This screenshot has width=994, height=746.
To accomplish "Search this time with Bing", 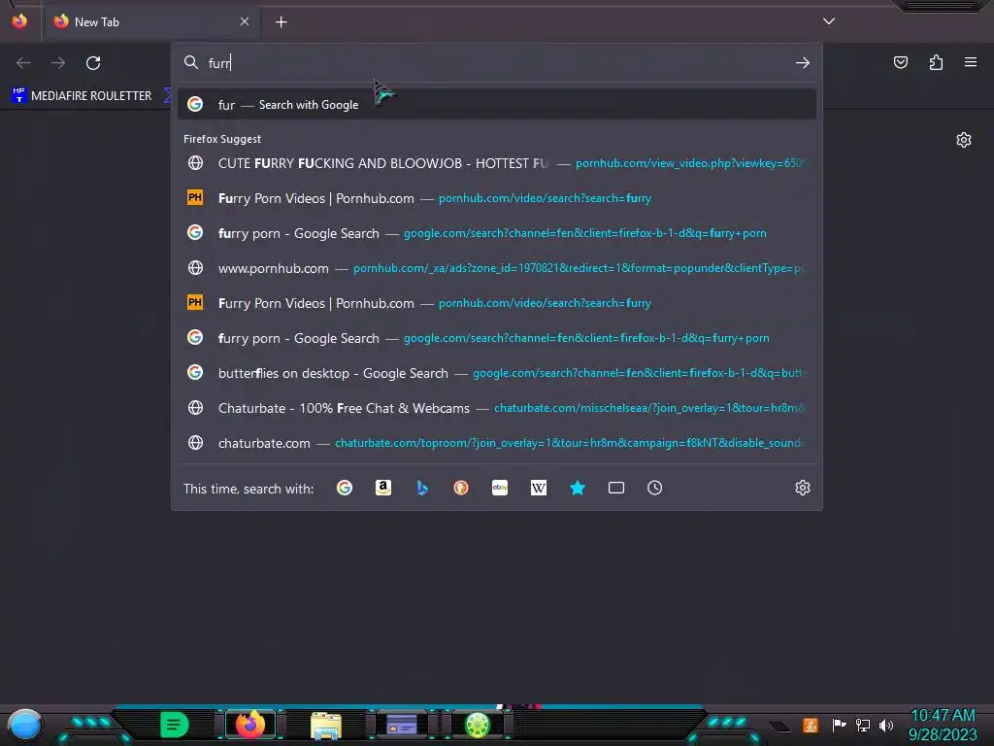I will pos(422,488).
